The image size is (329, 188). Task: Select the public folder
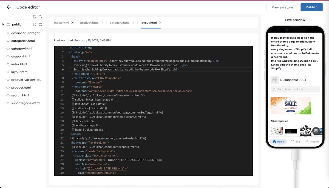coord(17,24)
